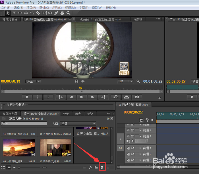The width and height of the screenshot is (199, 174).
Task: Mute the 音频 3 track speaker
Action: 128,160
